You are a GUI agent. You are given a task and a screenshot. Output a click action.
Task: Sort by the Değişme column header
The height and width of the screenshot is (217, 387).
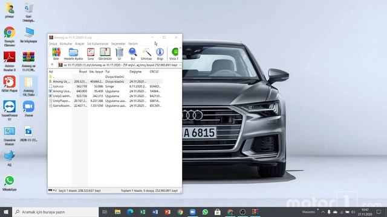(x=138, y=72)
